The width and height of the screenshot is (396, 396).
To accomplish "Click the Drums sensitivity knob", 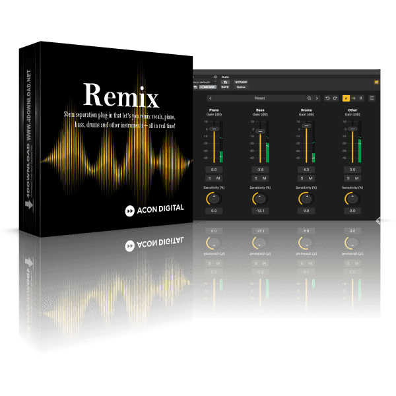I will click(x=306, y=199).
